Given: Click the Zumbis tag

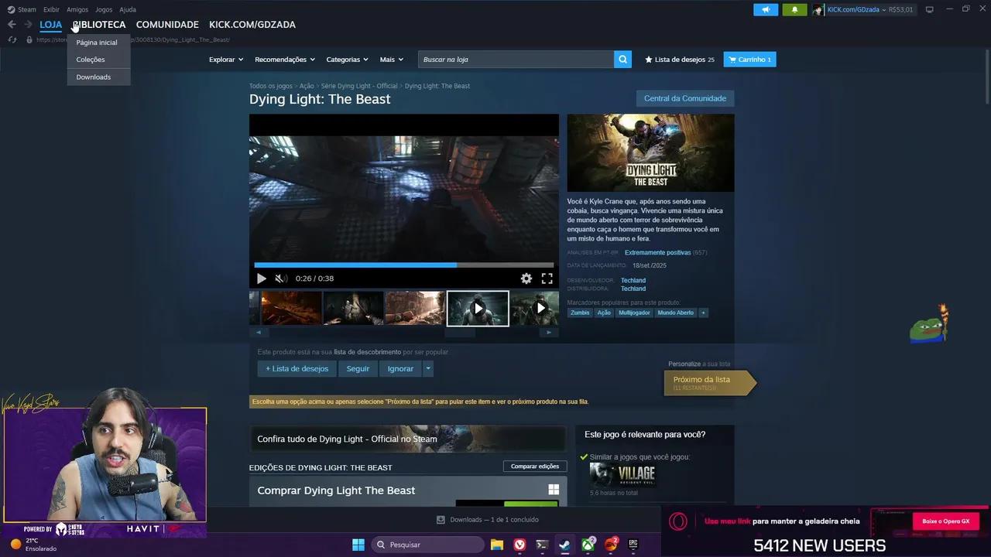Looking at the screenshot, I should coord(580,313).
